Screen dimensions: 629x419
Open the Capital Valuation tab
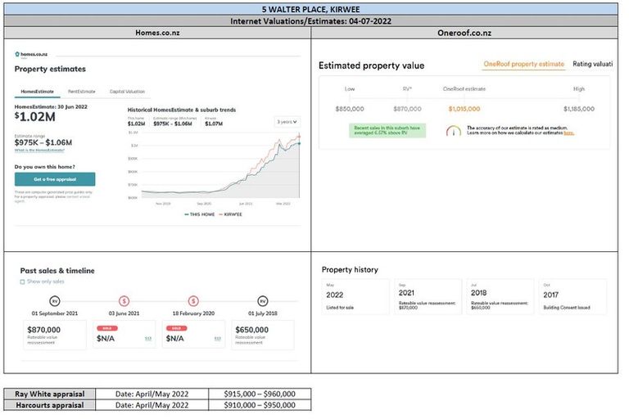(127, 92)
